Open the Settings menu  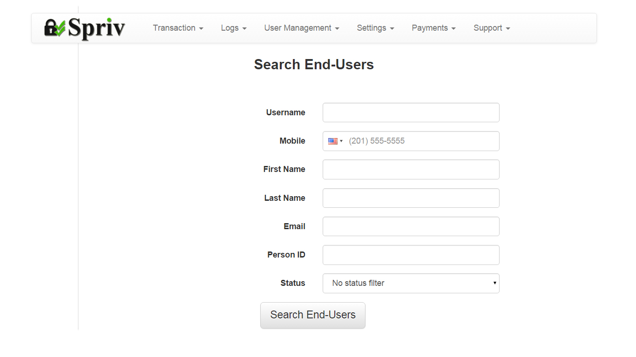pos(376,28)
